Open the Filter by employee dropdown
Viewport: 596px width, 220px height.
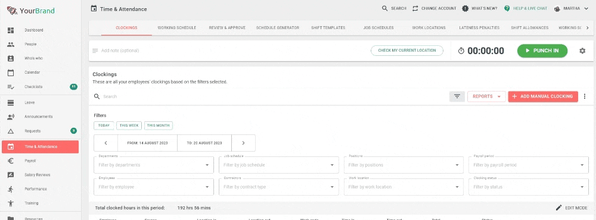click(154, 187)
